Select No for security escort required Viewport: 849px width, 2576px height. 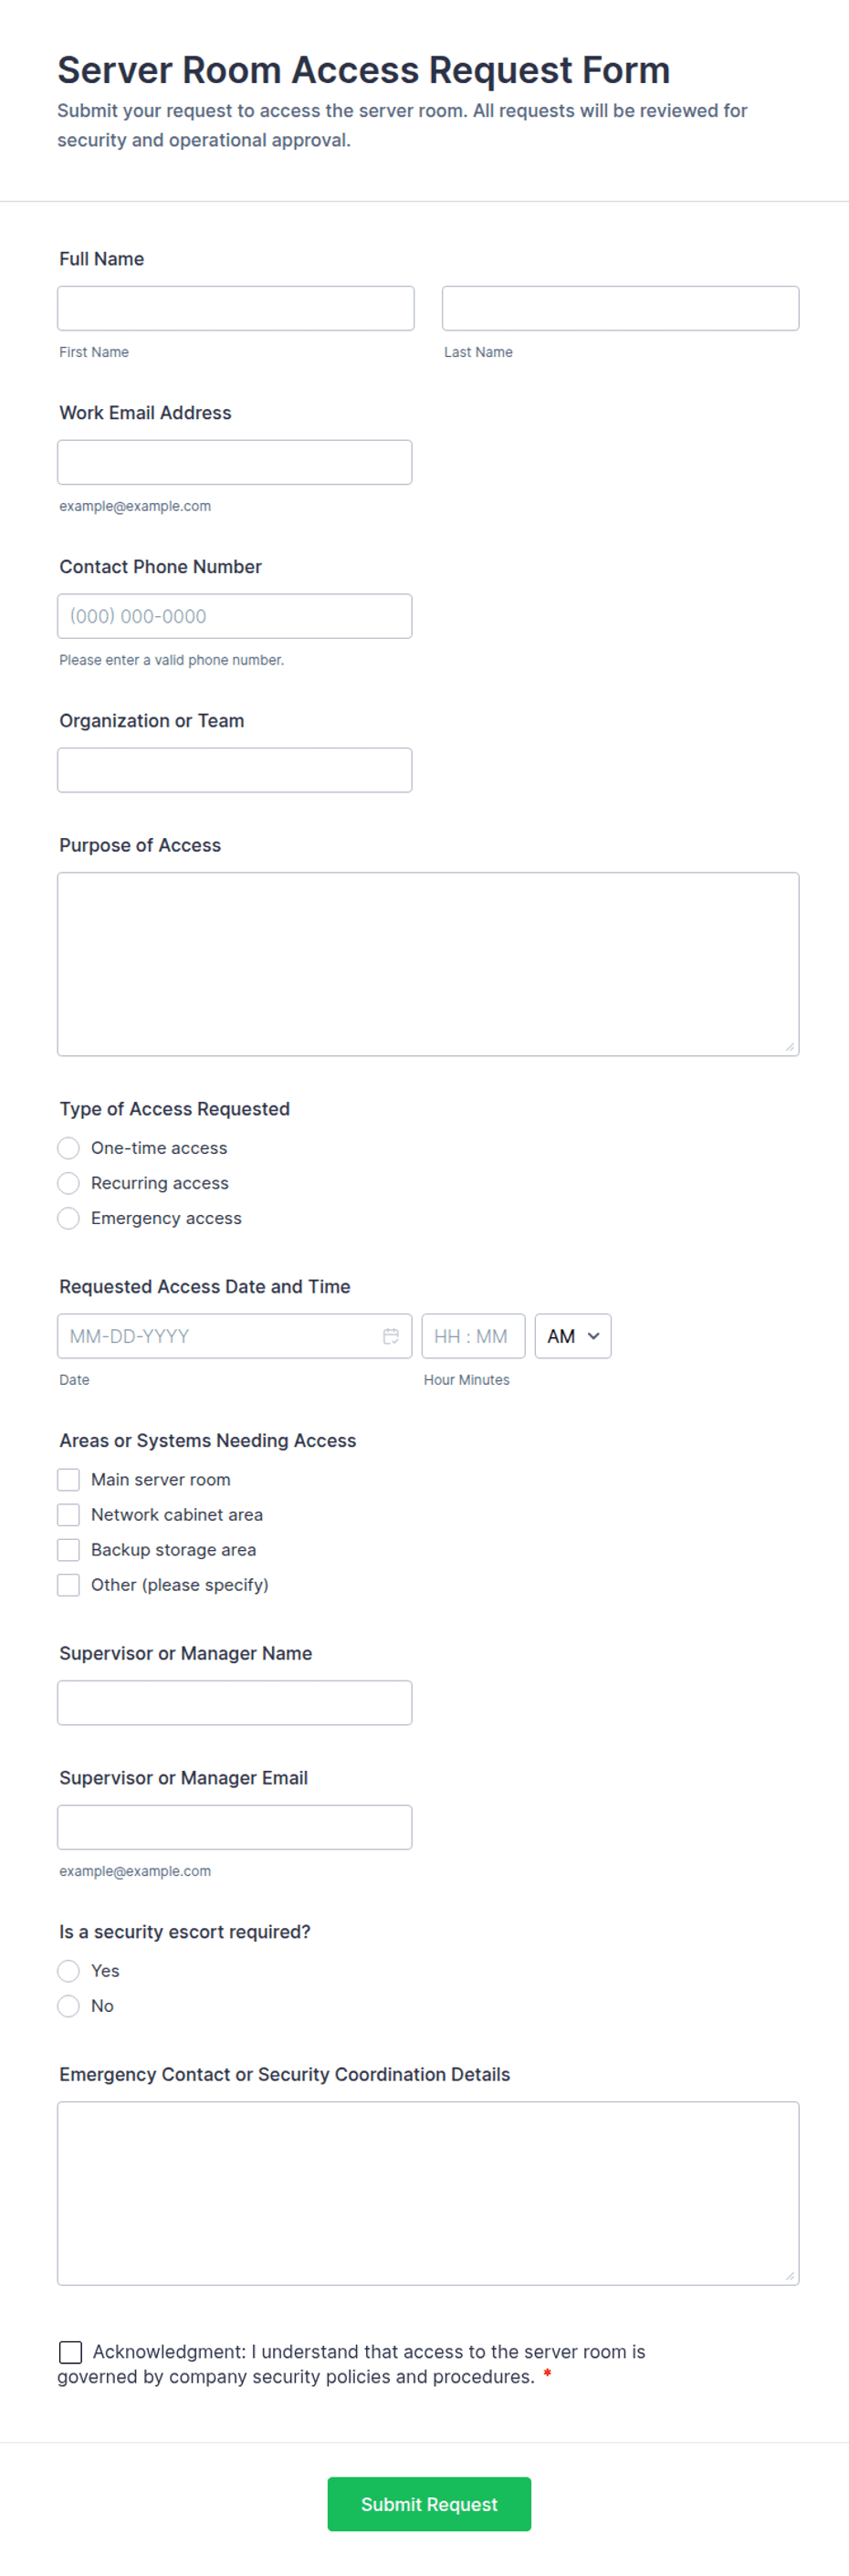68,2006
